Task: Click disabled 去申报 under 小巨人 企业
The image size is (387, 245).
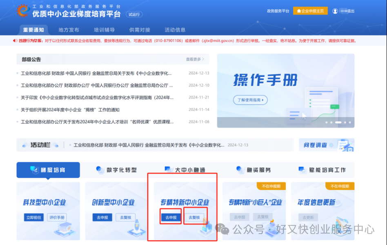Action: [240, 217]
